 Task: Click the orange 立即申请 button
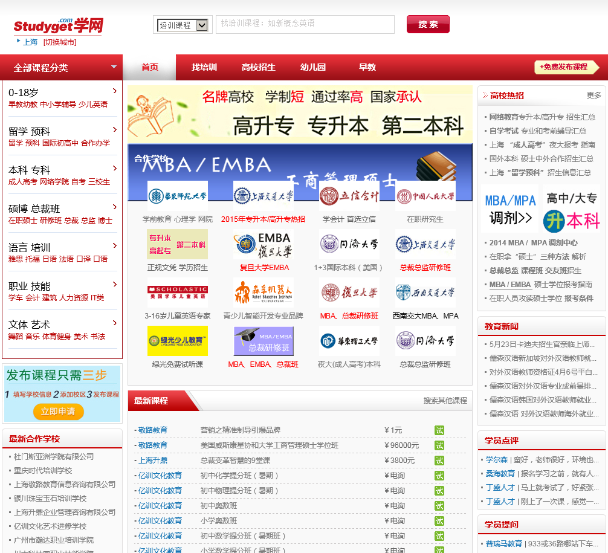pyautogui.click(x=58, y=412)
